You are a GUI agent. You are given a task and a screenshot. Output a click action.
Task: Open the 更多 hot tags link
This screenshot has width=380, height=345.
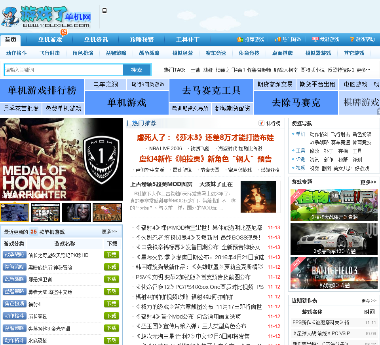[x=363, y=70]
